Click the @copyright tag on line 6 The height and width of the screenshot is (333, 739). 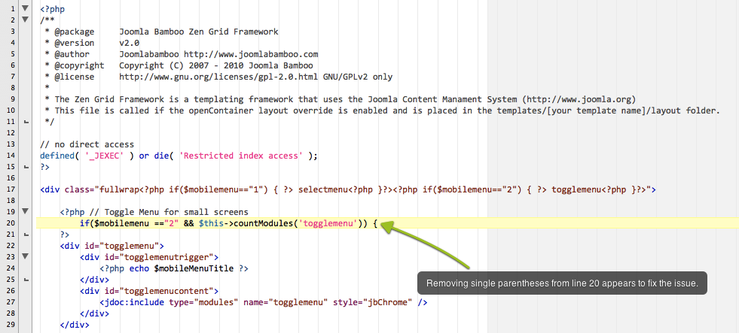pyautogui.click(x=79, y=66)
